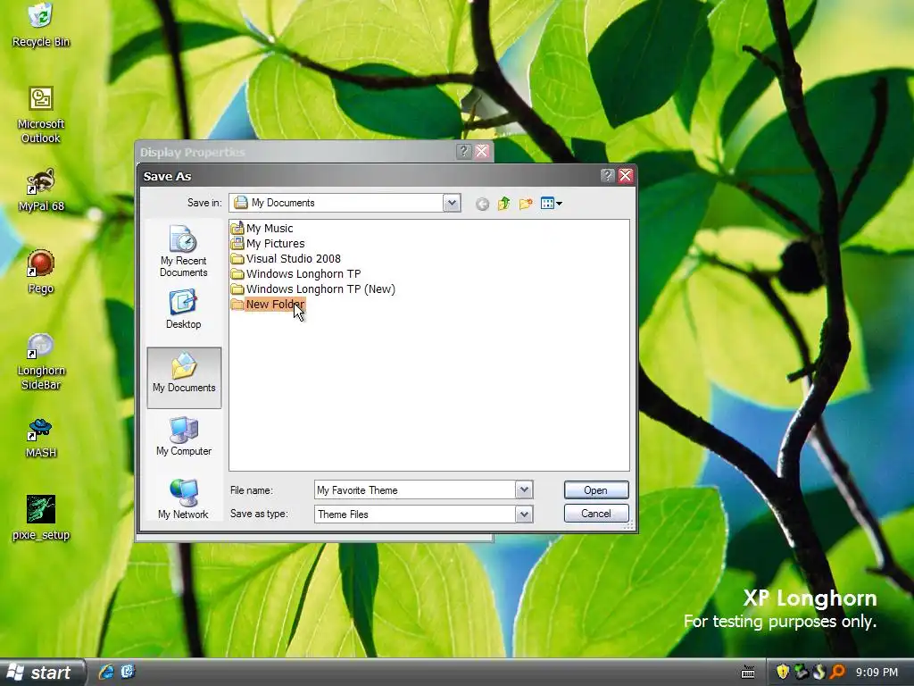The width and height of the screenshot is (914, 686).
Task: Select the MASH desktop shortcut
Action: 40,438
